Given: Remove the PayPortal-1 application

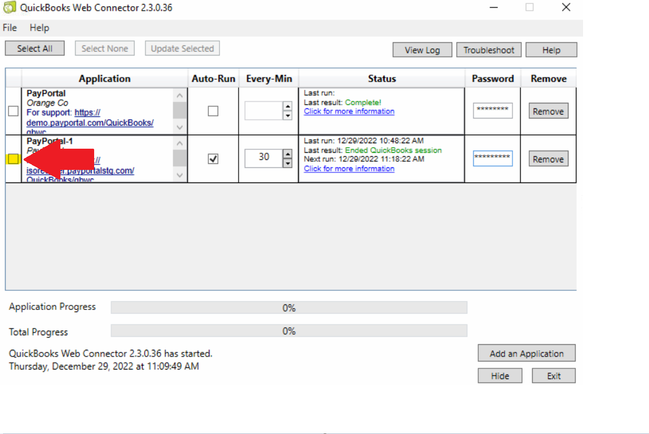Looking at the screenshot, I should click(548, 159).
